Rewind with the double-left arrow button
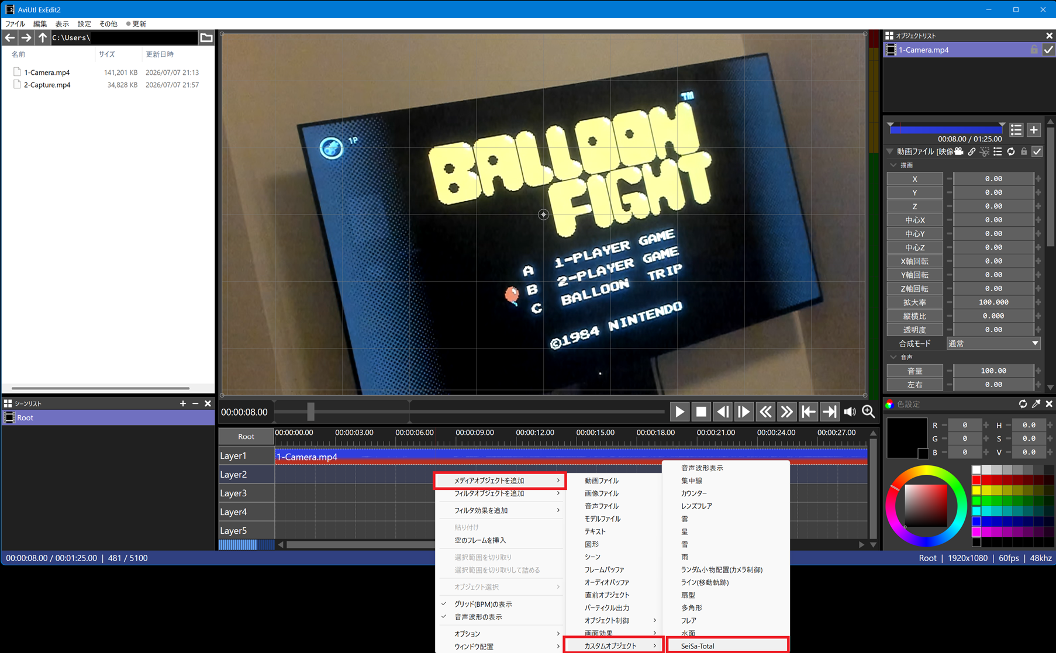This screenshot has width=1056, height=653. 765,412
